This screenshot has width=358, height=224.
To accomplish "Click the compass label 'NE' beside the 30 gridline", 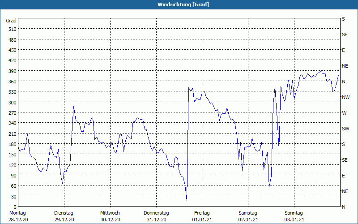I will [345, 192].
